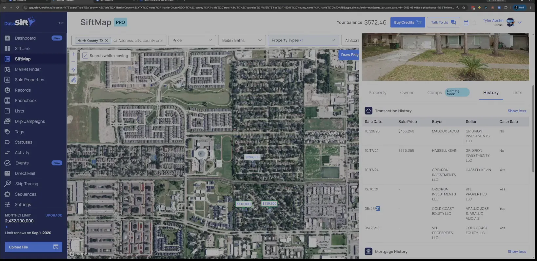Screen dimensions: 537x261
Task: Click the map ruler measurement tool
Action: click(73, 80)
